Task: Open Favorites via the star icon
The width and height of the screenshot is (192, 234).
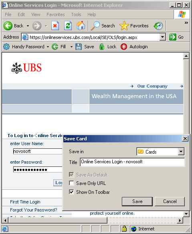Action: pos(124,26)
